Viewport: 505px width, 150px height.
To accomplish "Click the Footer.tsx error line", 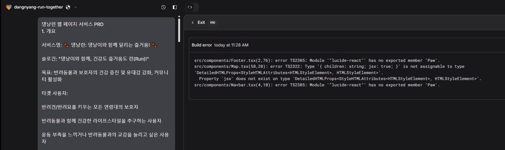I will pos(317,61).
